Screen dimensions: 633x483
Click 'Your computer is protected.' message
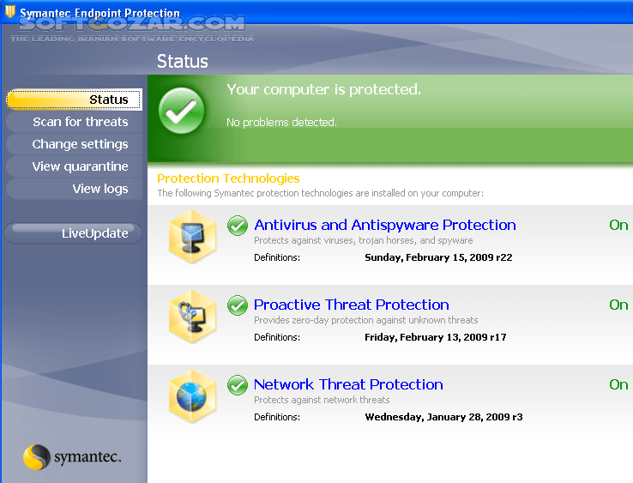[x=323, y=89]
